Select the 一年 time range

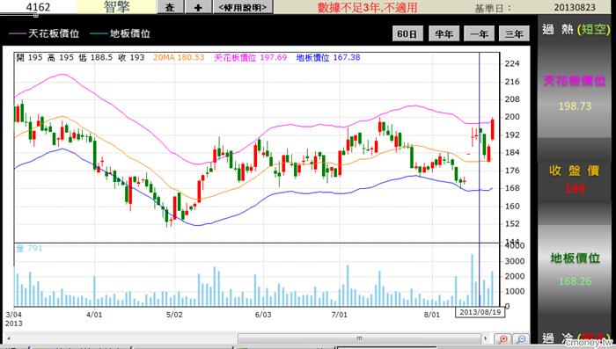[479, 33]
